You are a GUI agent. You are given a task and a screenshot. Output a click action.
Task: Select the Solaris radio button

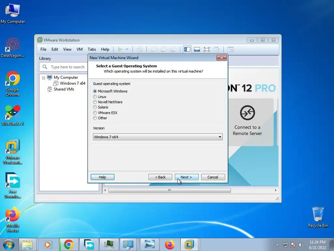coord(95,107)
